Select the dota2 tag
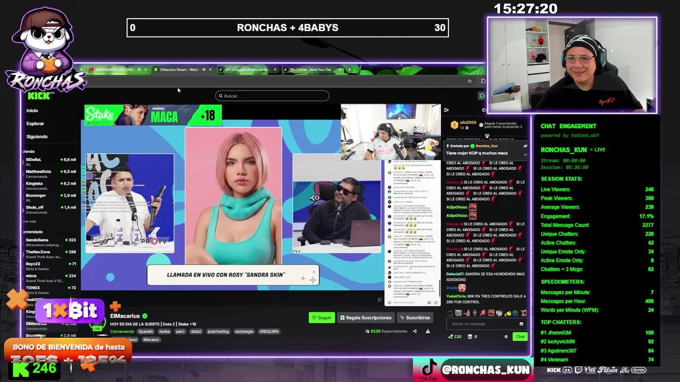This screenshot has height=382, width=680. pyautogui.click(x=196, y=332)
